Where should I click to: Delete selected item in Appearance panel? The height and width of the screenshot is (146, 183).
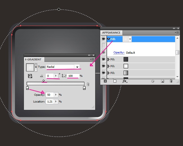(x=171, y=81)
